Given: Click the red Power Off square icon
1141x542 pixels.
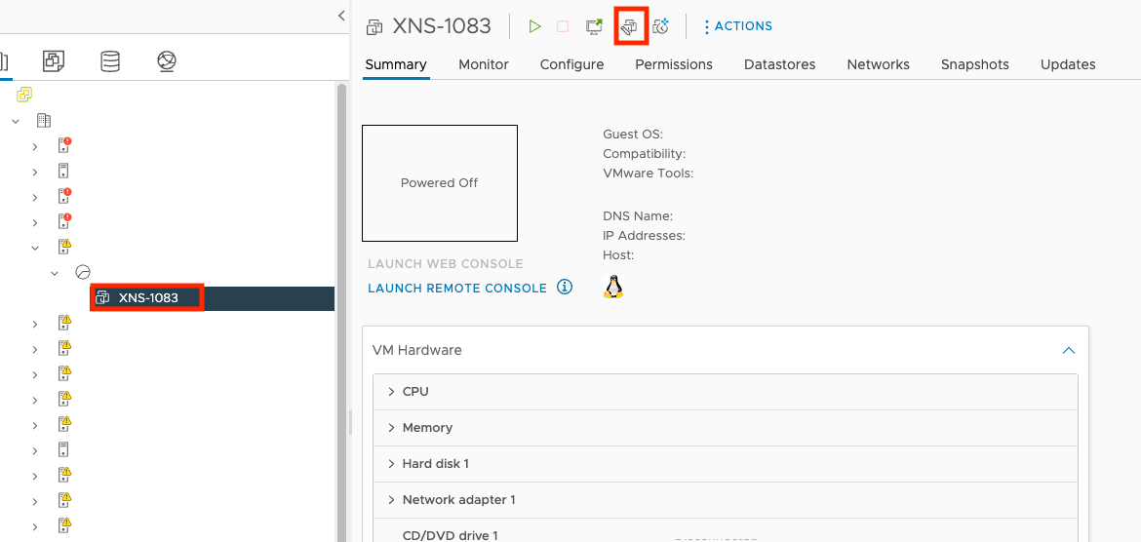Looking at the screenshot, I should 563,26.
